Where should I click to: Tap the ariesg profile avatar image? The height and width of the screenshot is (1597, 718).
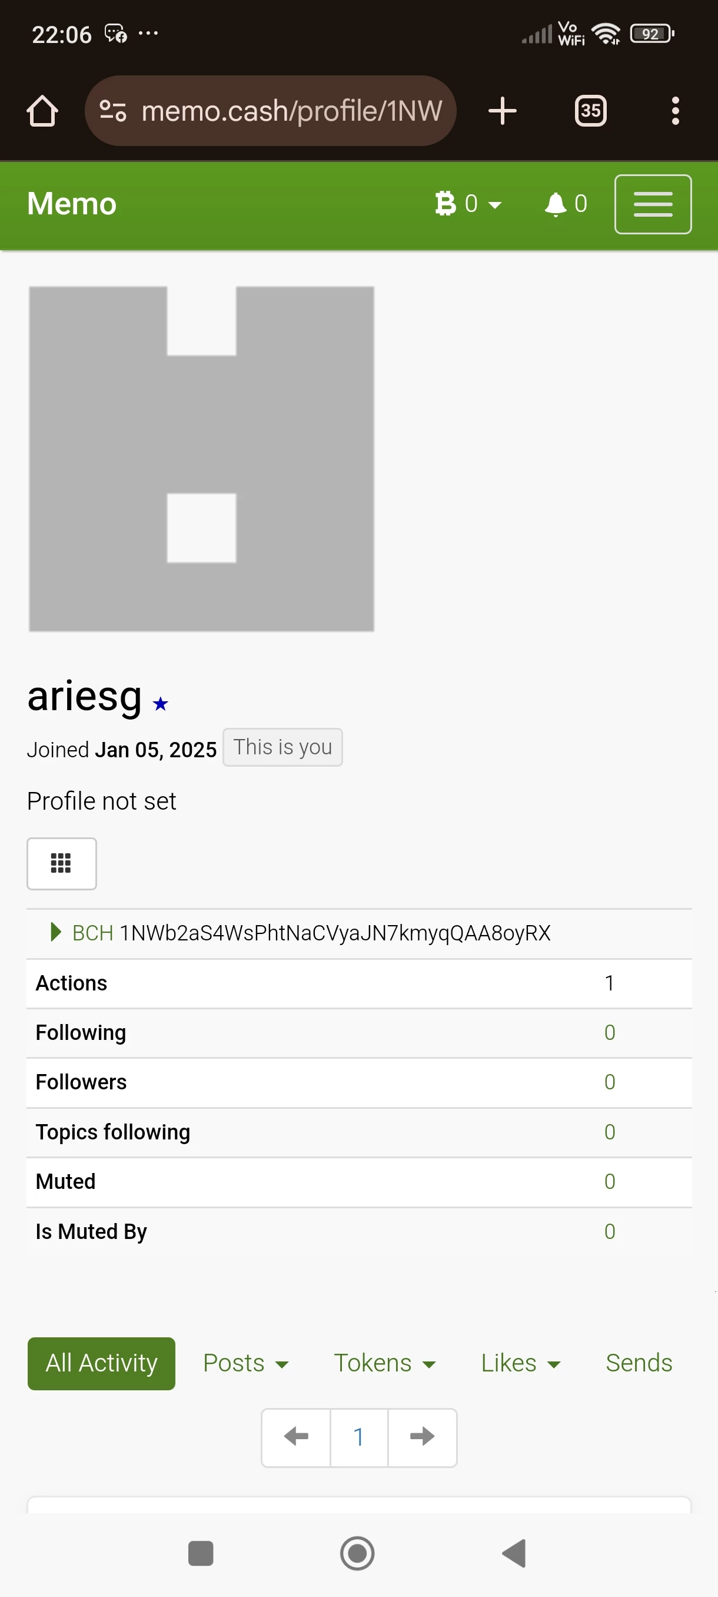[x=201, y=459]
